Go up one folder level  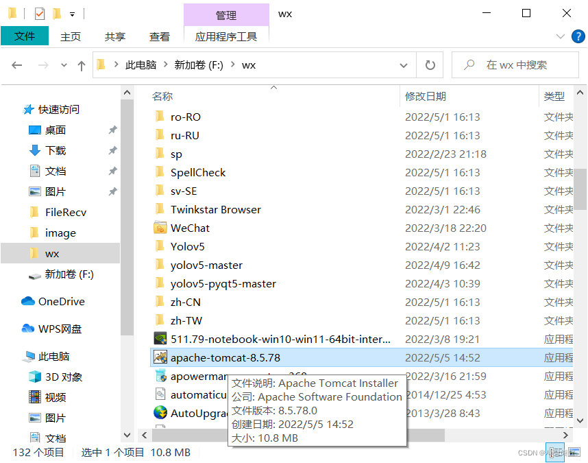coord(82,66)
